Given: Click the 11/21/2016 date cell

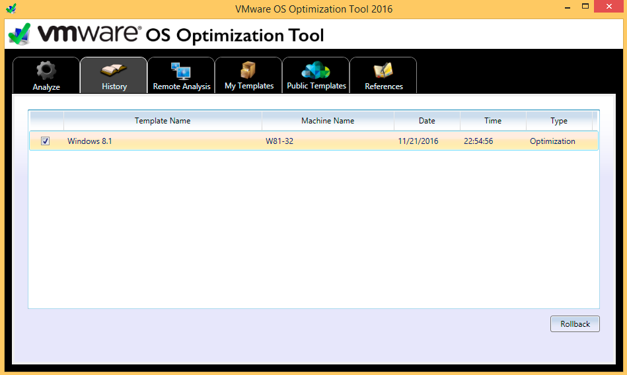Looking at the screenshot, I should pyautogui.click(x=418, y=141).
